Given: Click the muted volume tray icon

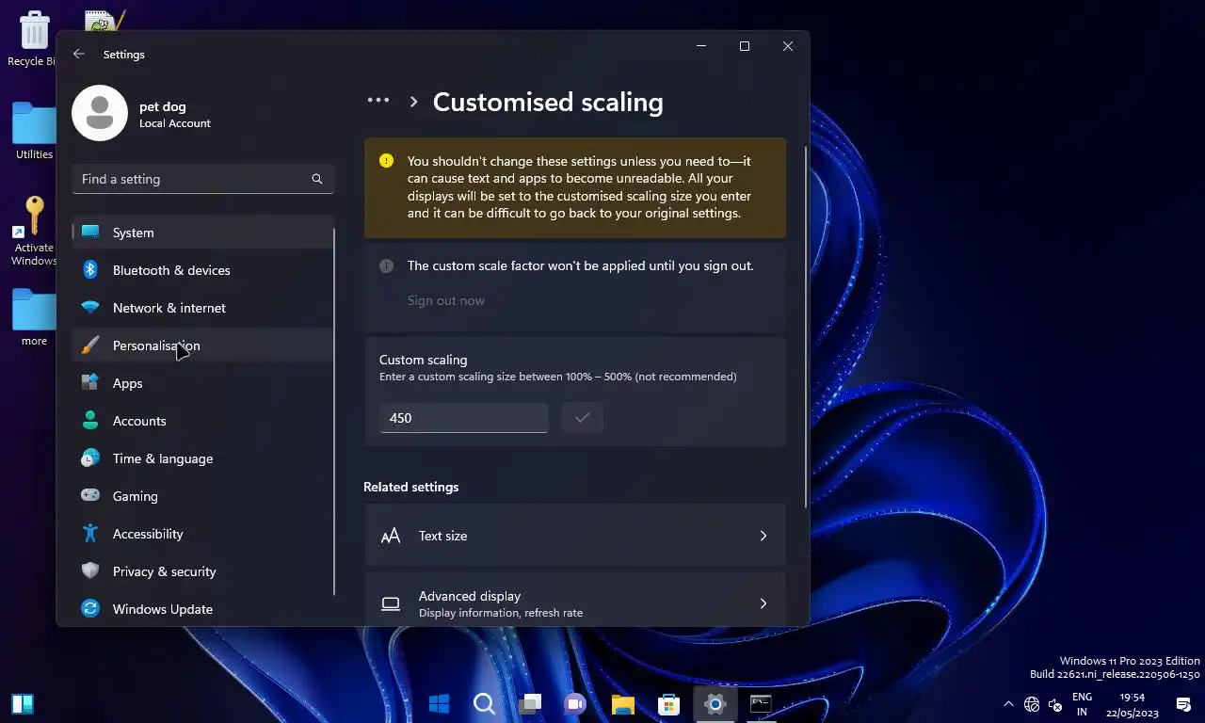Looking at the screenshot, I should pos(1055,704).
